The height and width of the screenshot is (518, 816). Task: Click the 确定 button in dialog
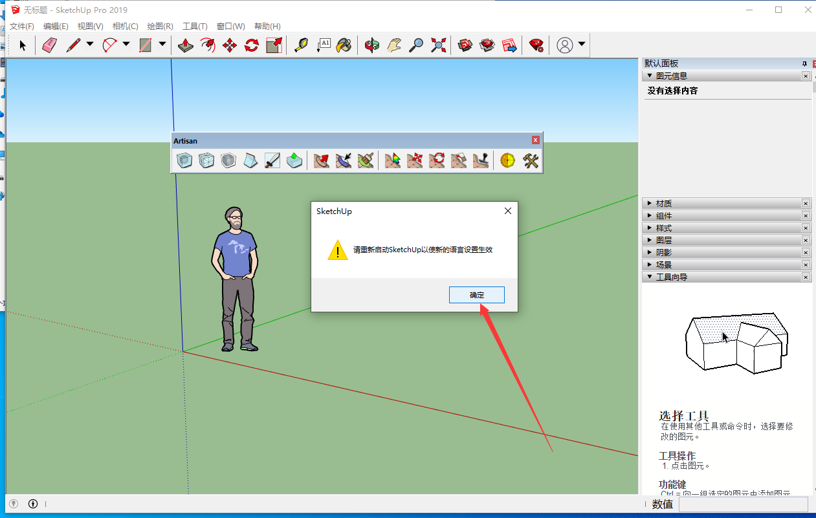476,295
